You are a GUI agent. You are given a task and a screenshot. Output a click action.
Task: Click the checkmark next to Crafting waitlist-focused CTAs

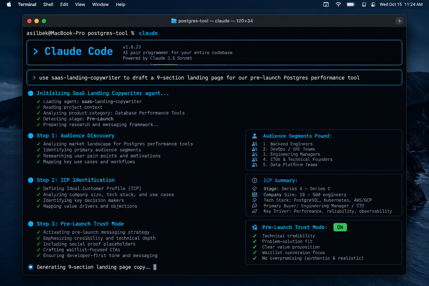tap(39, 250)
